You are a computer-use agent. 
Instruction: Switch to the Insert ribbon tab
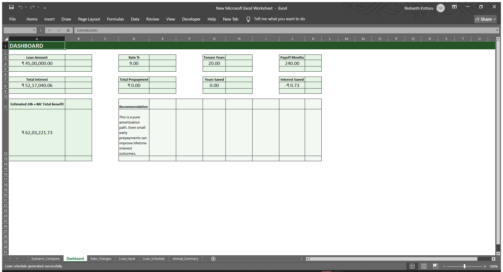(49, 19)
